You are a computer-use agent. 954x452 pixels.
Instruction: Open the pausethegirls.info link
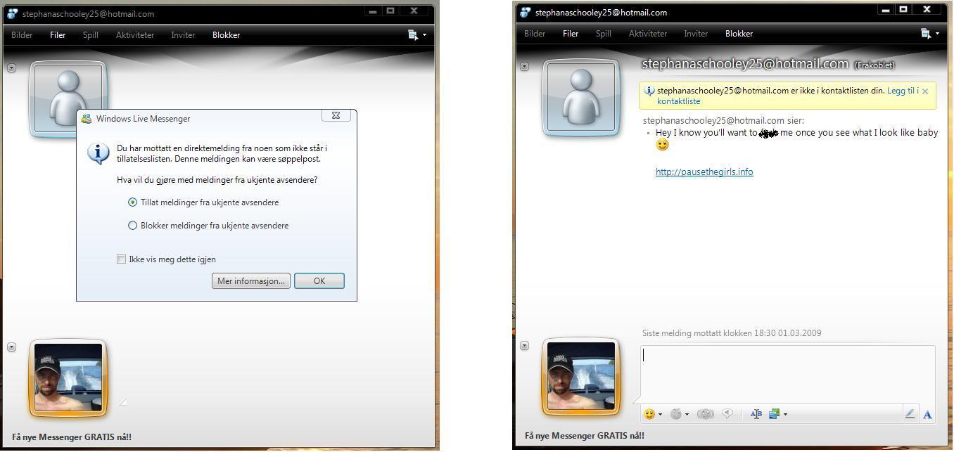704,172
